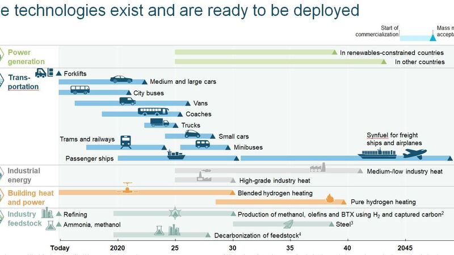Click the Minibuses label
The image size is (454, 255).
tap(248, 147)
